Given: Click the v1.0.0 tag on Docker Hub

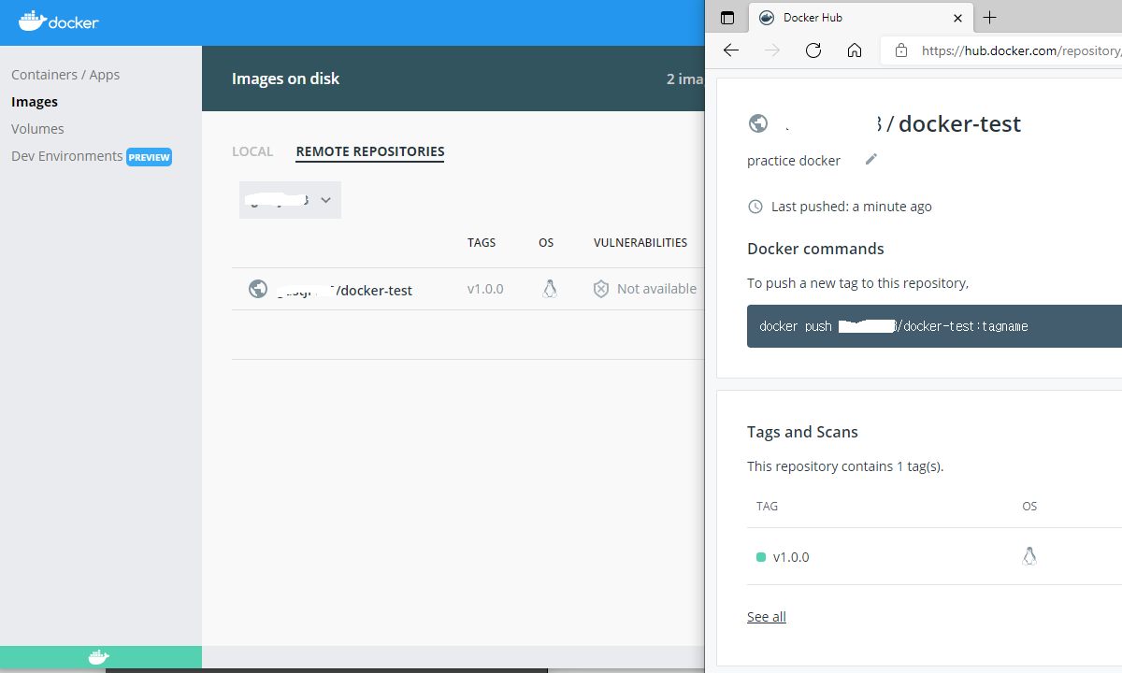Looking at the screenshot, I should click(791, 557).
